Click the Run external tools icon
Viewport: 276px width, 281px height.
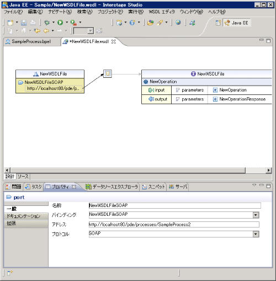pyautogui.click(x=73, y=23)
